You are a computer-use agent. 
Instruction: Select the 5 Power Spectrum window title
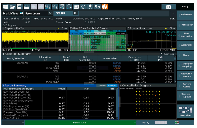pos(139,28)
